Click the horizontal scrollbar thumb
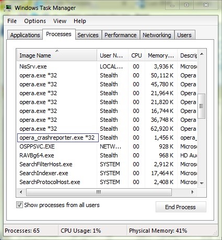Viewport: 222px width, 240px height. tap(99, 192)
